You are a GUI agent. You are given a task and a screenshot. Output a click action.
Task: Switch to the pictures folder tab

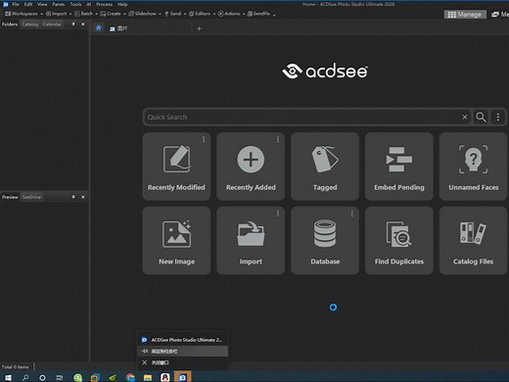pos(118,28)
